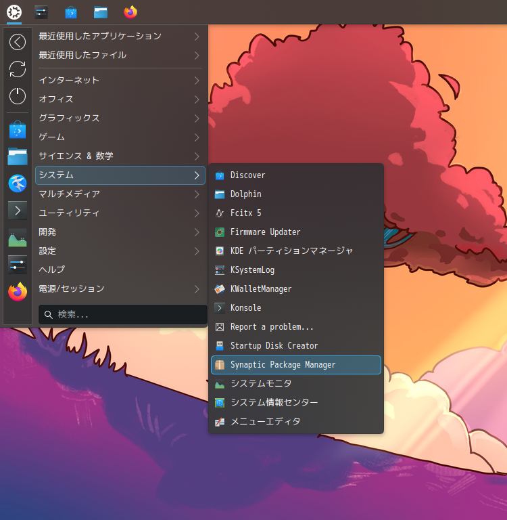Click the Synaptic package box icon
This screenshot has width=507, height=520.
point(220,365)
